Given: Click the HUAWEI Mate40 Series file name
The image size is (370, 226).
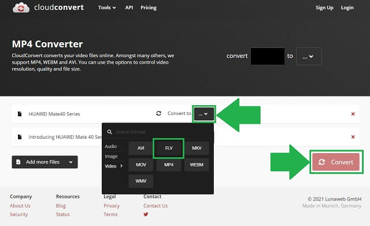Looking at the screenshot, I should point(54,114).
